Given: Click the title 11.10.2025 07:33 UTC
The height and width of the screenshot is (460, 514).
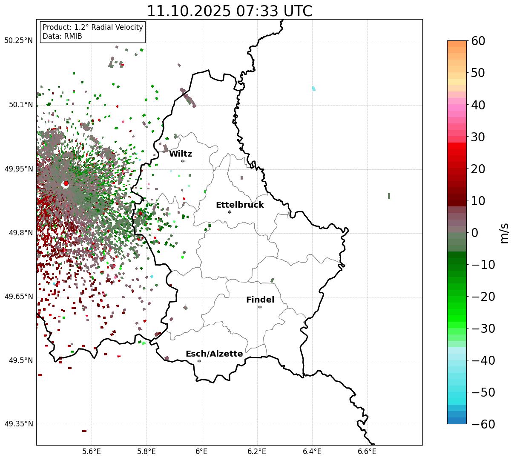Looking at the screenshot, I should click(229, 11).
